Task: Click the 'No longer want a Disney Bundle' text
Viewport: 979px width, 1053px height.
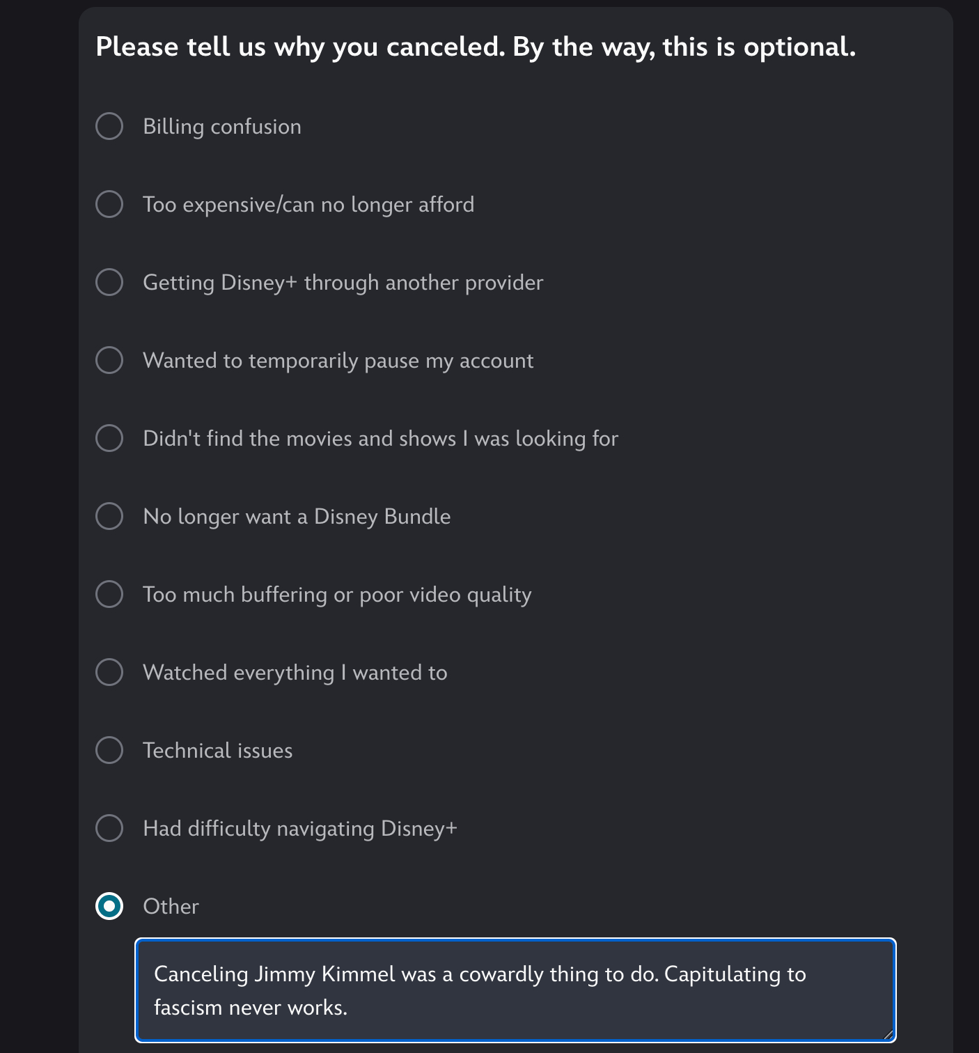Action: 297,517
